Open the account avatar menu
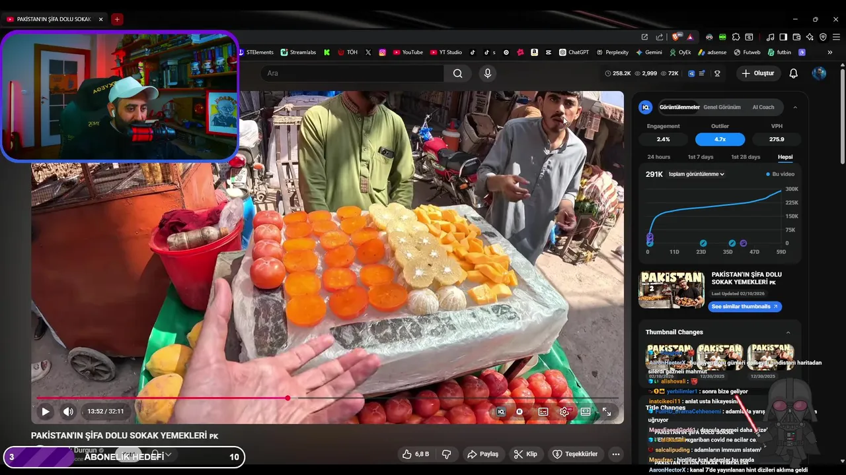The width and height of the screenshot is (846, 475). tap(819, 73)
